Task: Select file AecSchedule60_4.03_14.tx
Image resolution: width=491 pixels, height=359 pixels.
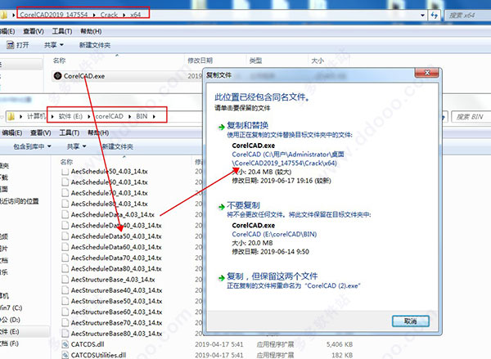Action: click(109, 182)
